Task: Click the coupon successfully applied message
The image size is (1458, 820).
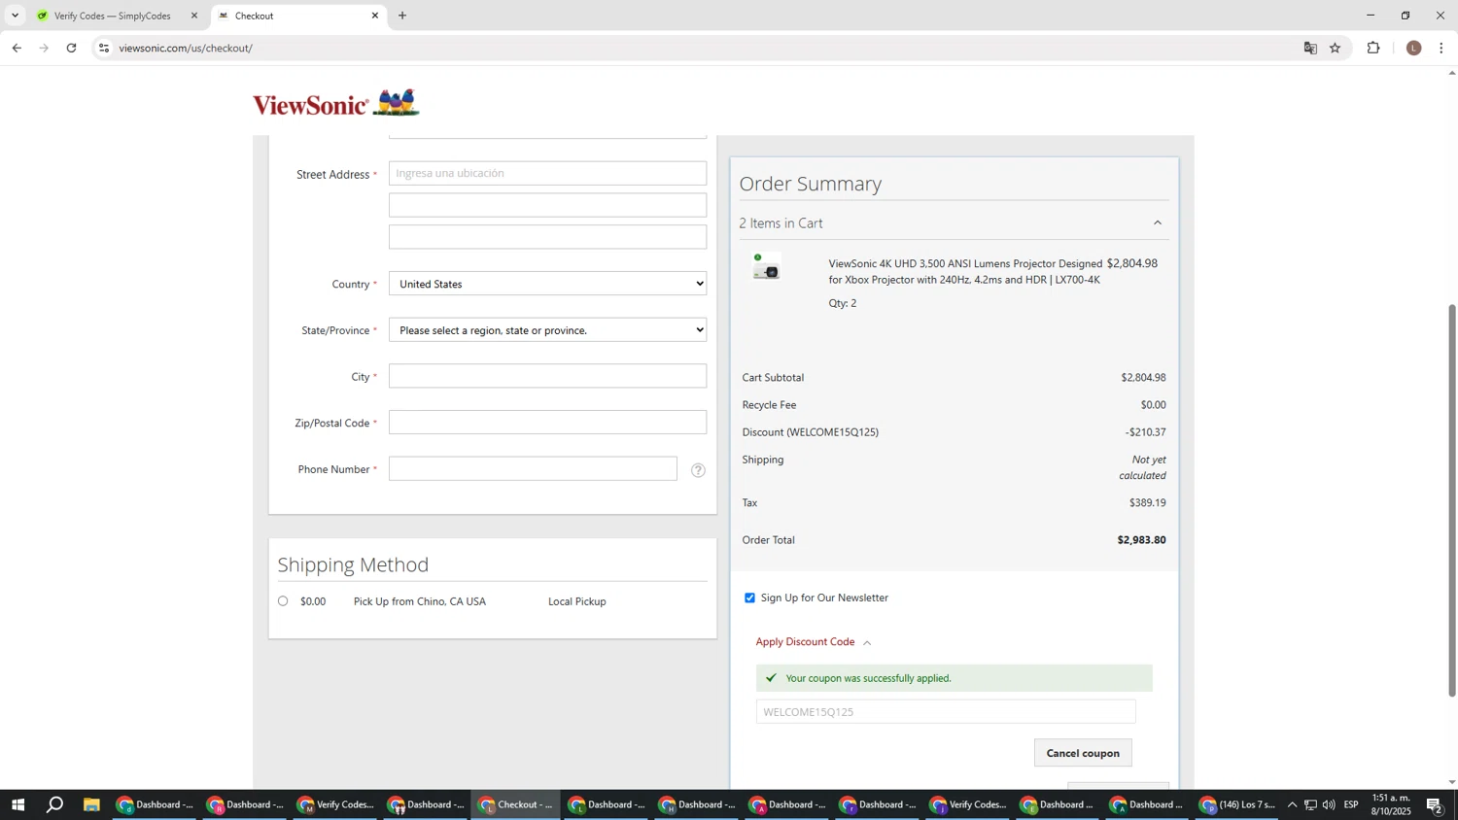Action: (x=955, y=678)
